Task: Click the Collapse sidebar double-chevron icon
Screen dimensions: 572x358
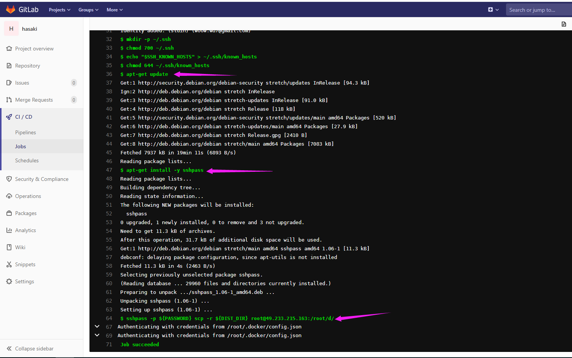Action: (x=9, y=349)
